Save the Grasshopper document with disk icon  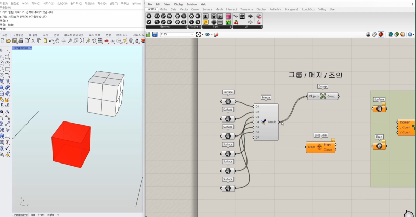[x=155, y=34]
